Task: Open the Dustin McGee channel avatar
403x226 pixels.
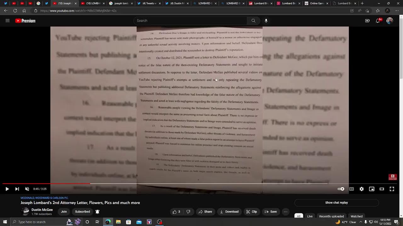Action: pyautogui.click(x=25, y=212)
